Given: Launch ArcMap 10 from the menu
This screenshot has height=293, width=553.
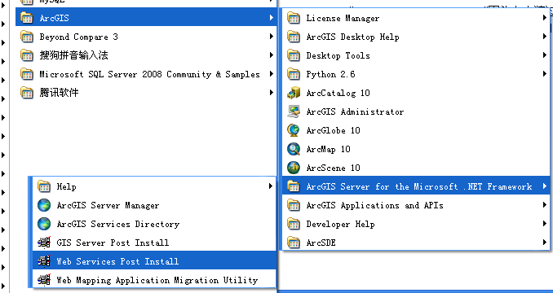Looking at the screenshot, I should click(x=416, y=149).
